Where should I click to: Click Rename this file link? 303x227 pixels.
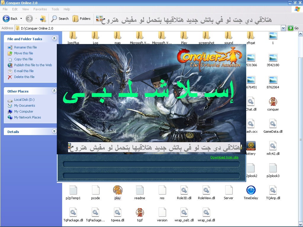[x=25, y=47]
